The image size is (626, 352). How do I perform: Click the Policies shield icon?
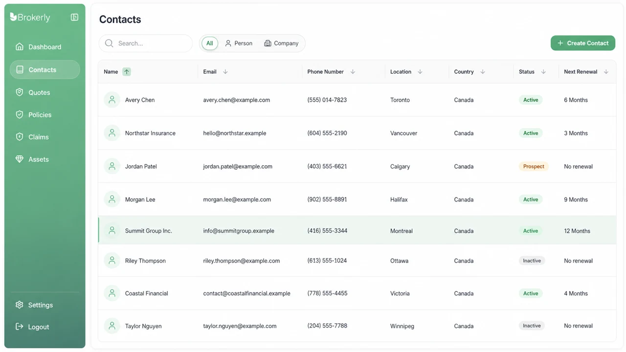pos(20,115)
